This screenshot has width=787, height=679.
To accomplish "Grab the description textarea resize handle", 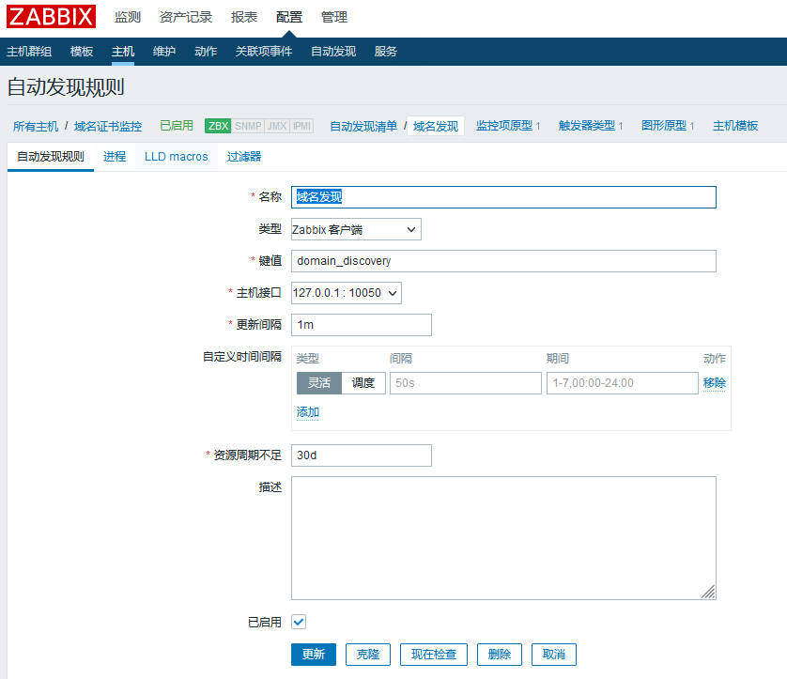I will click(708, 592).
